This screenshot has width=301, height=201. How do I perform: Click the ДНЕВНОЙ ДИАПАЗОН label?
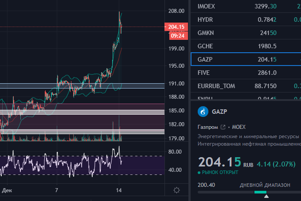click(x=265, y=185)
